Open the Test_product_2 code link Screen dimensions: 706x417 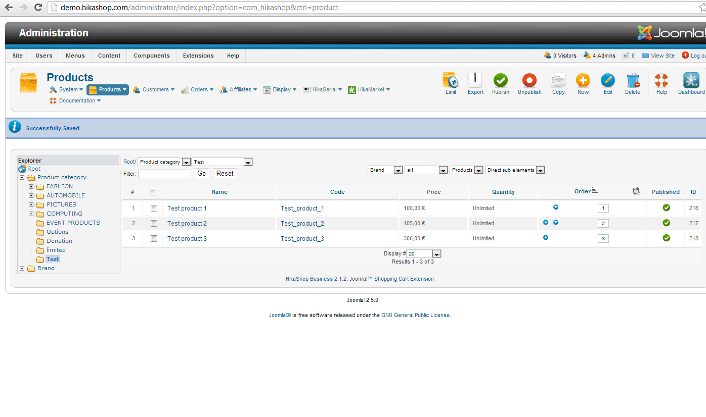tap(302, 224)
